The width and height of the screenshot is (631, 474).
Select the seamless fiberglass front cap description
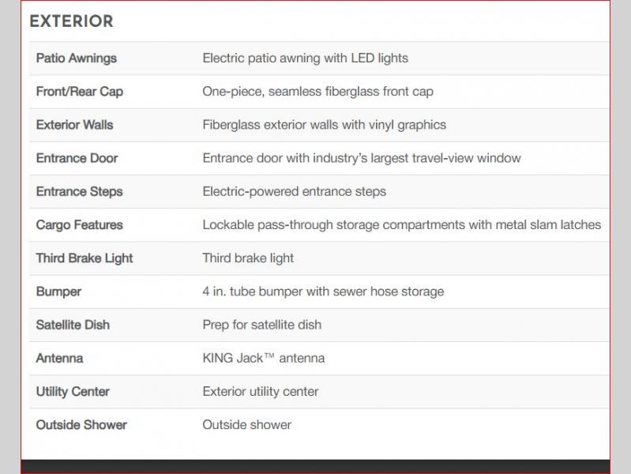click(317, 92)
